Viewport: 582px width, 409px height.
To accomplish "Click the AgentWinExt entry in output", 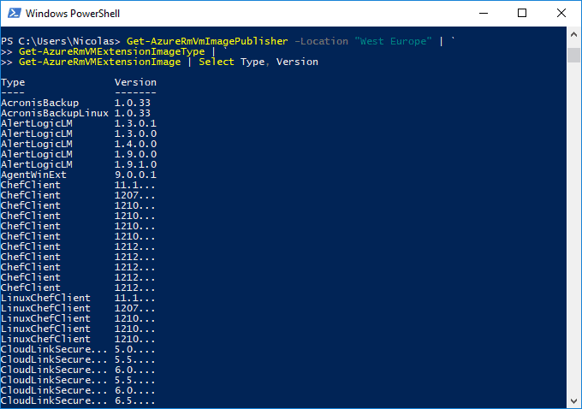I will click(33, 175).
